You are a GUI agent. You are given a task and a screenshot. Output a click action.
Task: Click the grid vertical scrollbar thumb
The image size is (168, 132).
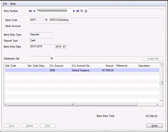pyautogui.click(x=161, y=83)
